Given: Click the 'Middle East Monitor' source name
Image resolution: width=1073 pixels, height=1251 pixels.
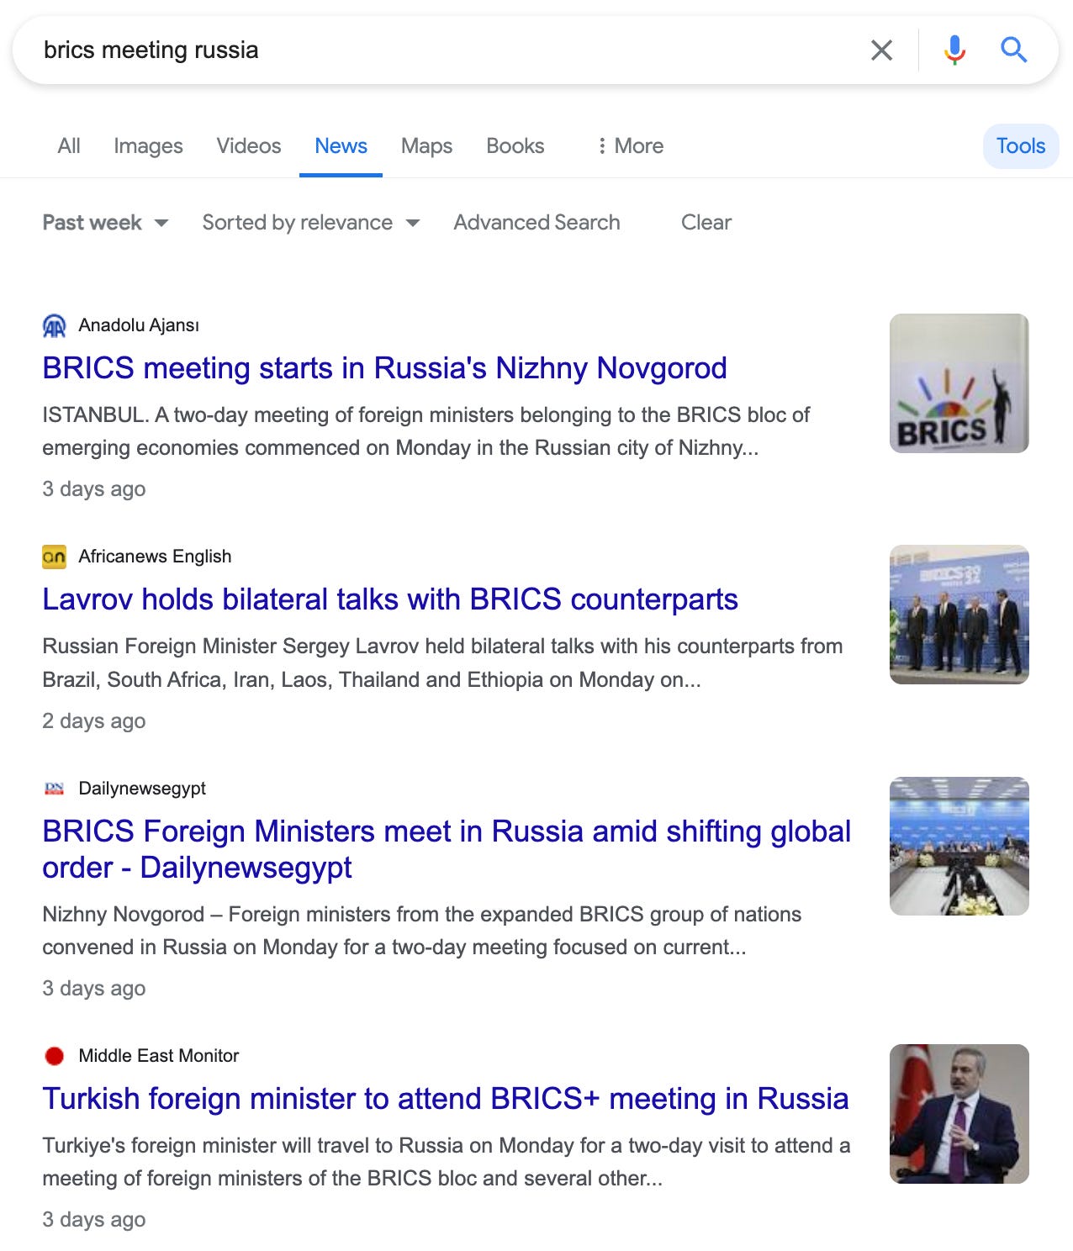Looking at the screenshot, I should click(159, 1056).
